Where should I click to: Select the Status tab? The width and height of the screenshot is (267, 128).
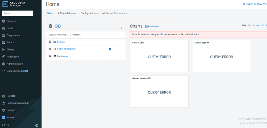pos(50,13)
